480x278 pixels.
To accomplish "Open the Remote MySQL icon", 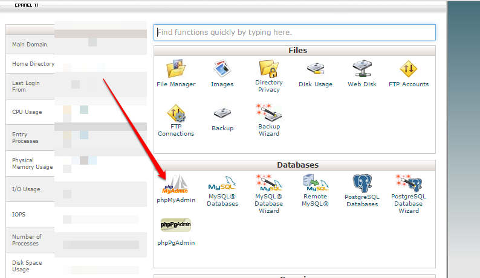I will [316, 182].
